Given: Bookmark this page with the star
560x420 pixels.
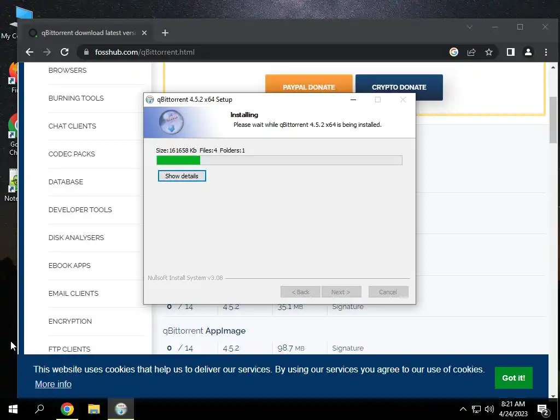Looking at the screenshot, I should click(x=489, y=52).
